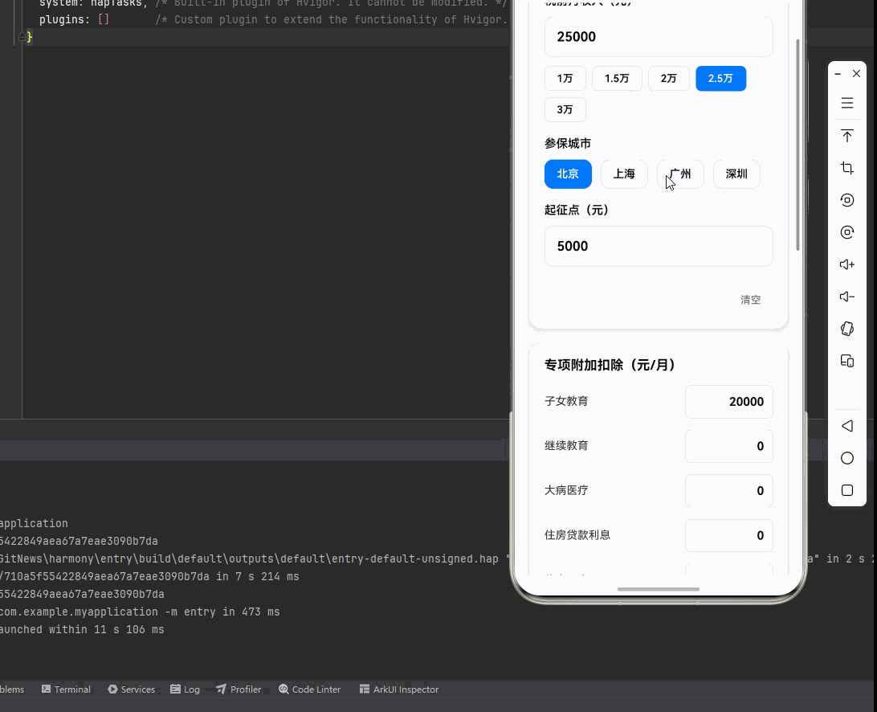Tap the emulator Recents square button
Image resolution: width=877 pixels, height=712 pixels.
pos(846,490)
